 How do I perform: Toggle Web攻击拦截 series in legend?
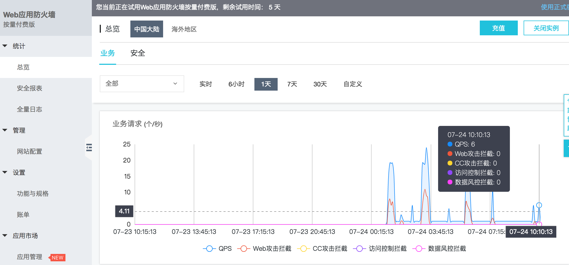click(x=264, y=248)
